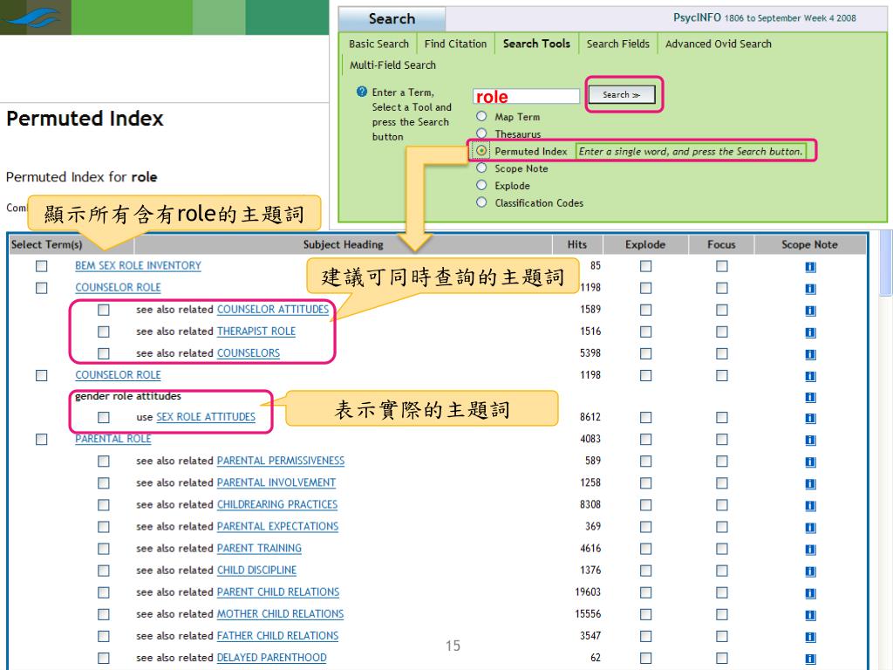Open scope note for PARENT CHILD RELATIONS
Image resolution: width=893 pixels, height=670 pixels.
810,593
